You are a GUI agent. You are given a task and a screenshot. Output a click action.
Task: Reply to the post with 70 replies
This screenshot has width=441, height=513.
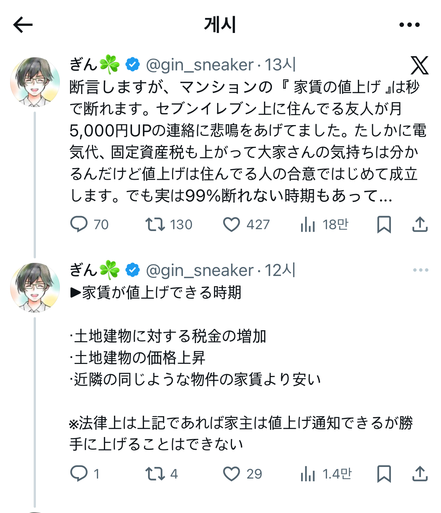coord(79,224)
